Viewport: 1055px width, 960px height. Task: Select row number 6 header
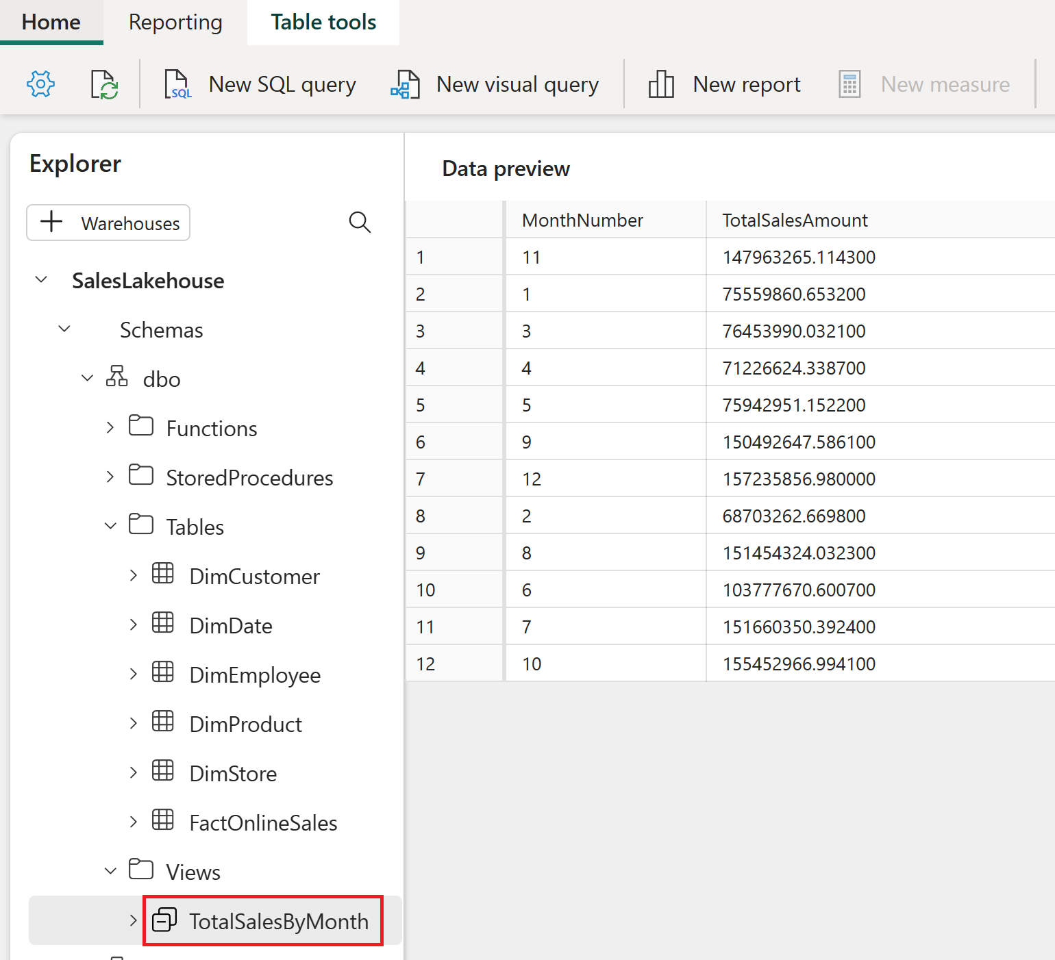(454, 442)
